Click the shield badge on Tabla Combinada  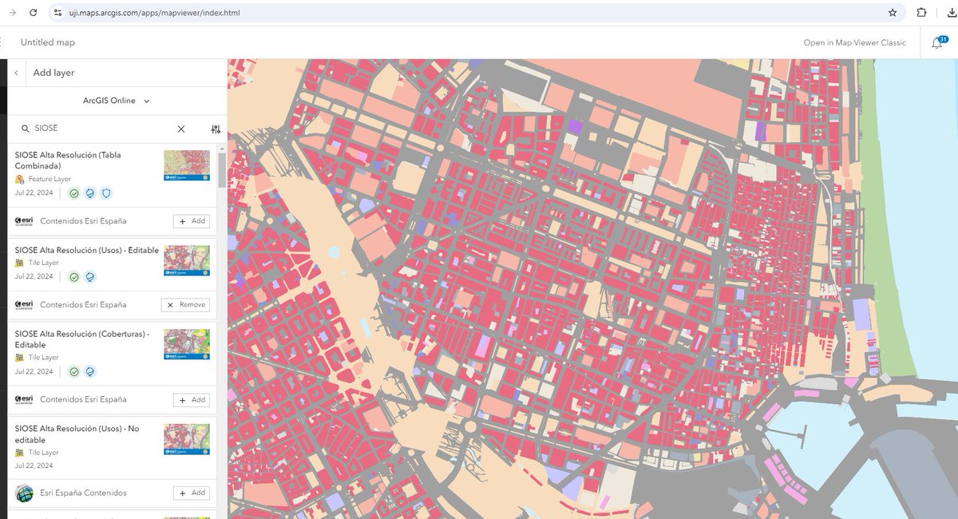106,193
